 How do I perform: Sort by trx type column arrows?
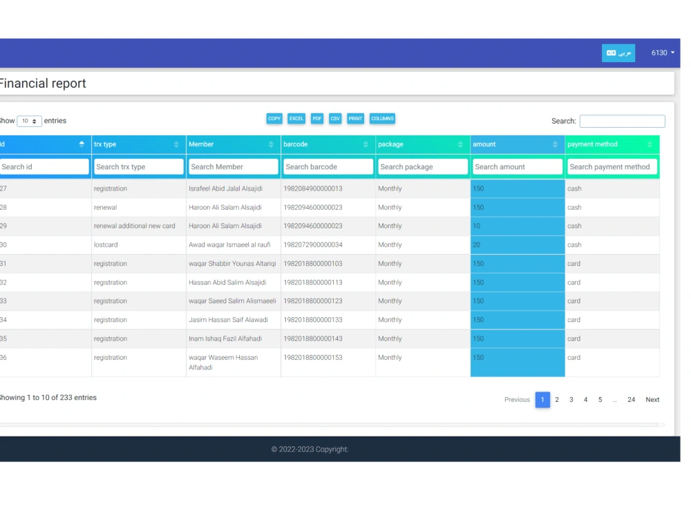point(176,144)
